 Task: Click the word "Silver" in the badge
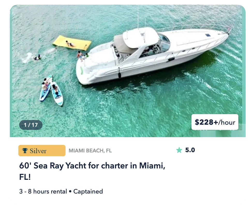(38, 151)
